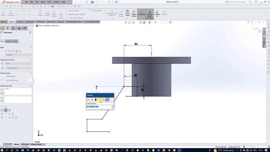This screenshot has width=270, height=152.
Task: Switch to the Weldments tab
Action: [x=40, y=22]
